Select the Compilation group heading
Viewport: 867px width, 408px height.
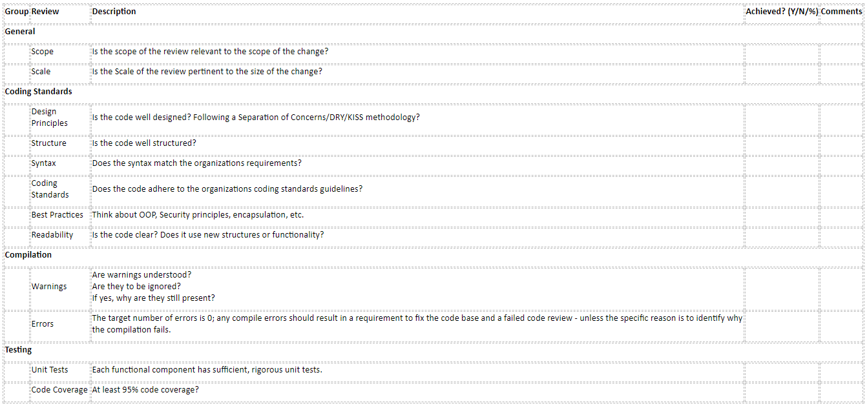[x=28, y=255]
